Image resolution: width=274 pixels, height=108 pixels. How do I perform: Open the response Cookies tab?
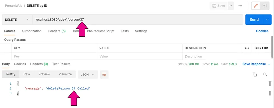coord(20,64)
